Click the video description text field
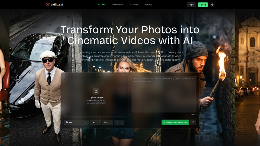Image resolution: width=260 pixels, height=146 pixels. click(x=164, y=94)
